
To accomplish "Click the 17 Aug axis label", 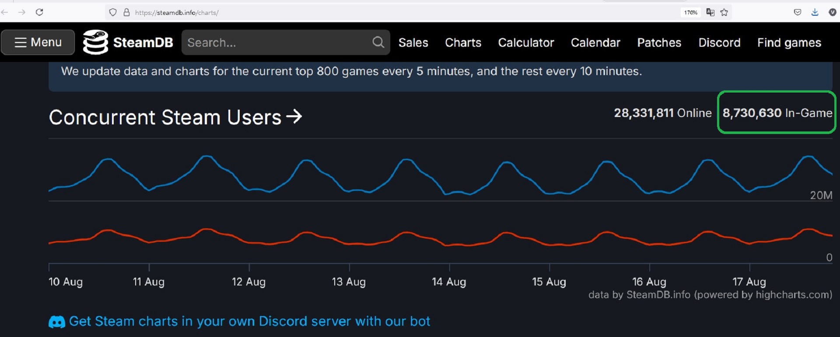I will click(749, 282).
